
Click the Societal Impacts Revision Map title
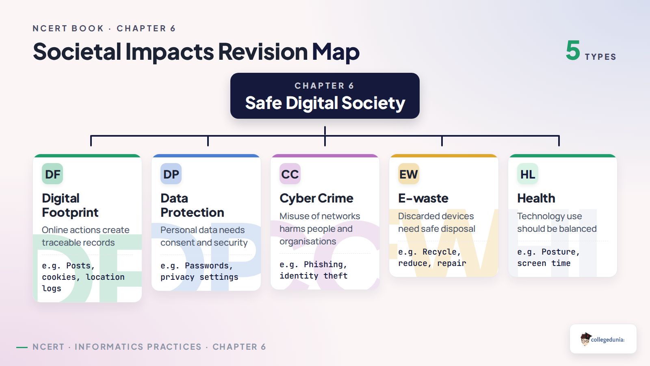pos(196,52)
